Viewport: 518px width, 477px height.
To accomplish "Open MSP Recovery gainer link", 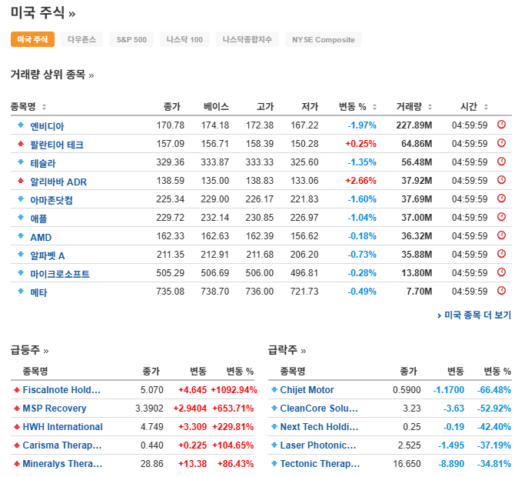I will click(x=54, y=409).
